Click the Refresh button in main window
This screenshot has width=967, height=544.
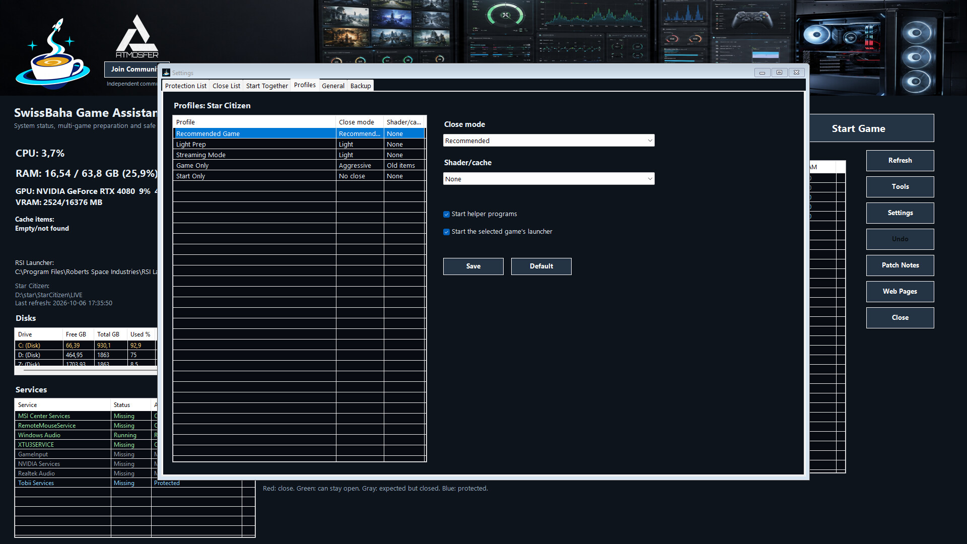click(x=900, y=160)
